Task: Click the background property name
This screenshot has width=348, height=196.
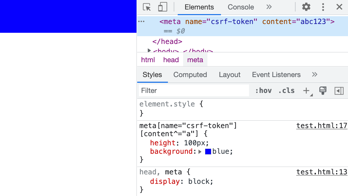Action: point(171,151)
